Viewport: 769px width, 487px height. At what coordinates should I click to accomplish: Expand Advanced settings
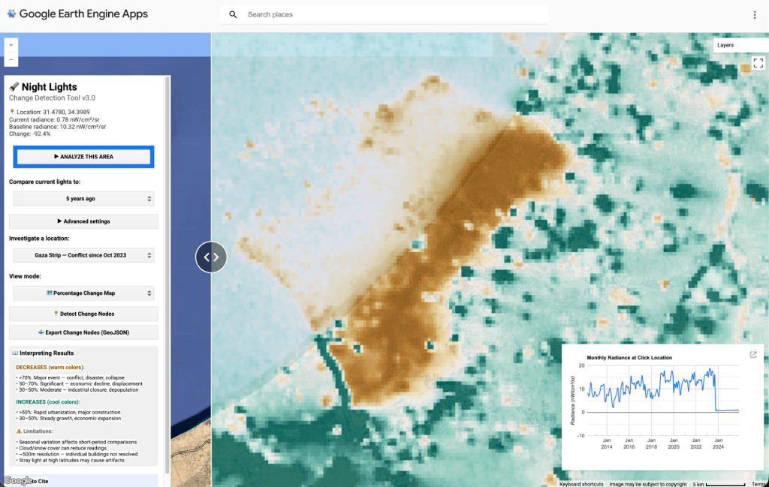83,221
